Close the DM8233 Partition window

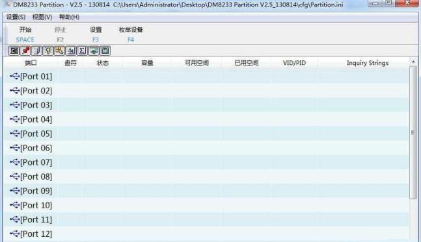pos(407,3)
